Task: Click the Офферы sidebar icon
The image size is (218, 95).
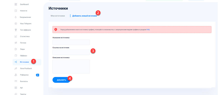Action: pos(16,56)
